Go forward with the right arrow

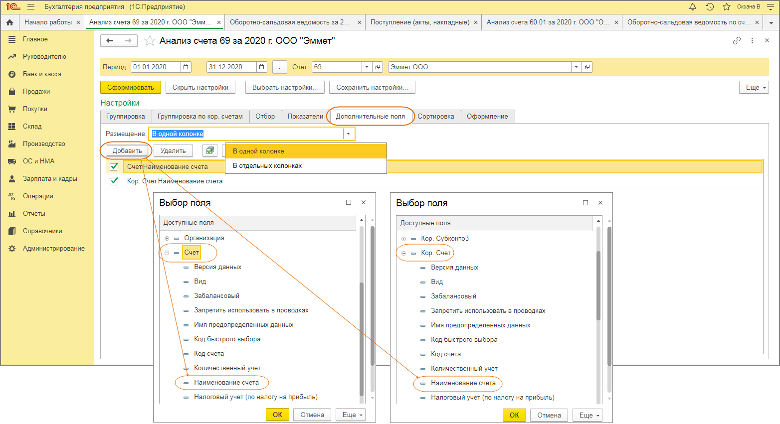pyautogui.click(x=128, y=41)
